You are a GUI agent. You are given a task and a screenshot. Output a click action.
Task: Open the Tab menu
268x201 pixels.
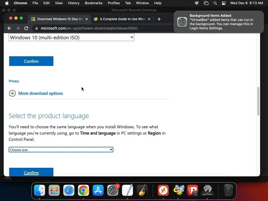click(x=128, y=3)
